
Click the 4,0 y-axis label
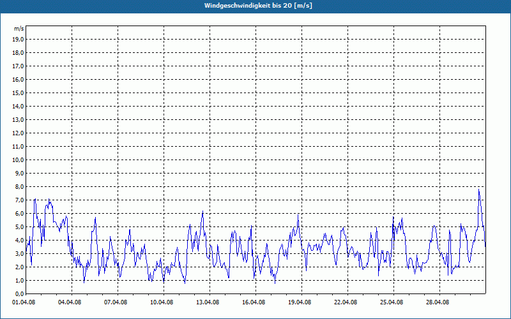coord(20,241)
